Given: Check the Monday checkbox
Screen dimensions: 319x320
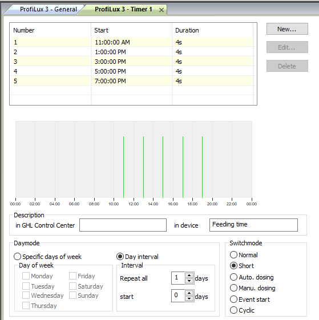Looking at the screenshot, I should click(x=26, y=276).
